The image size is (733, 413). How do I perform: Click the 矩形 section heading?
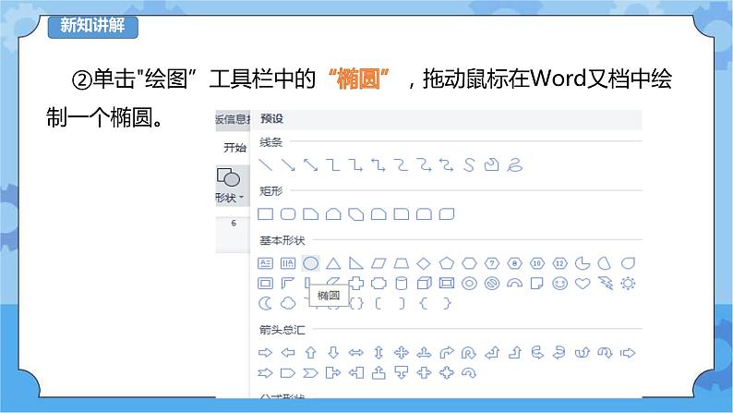[x=271, y=191]
